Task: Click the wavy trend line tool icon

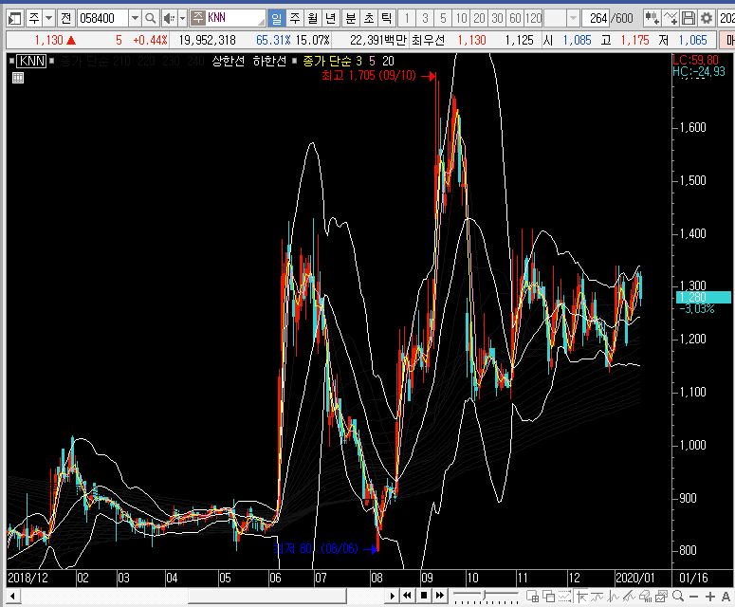Action: click(x=597, y=597)
